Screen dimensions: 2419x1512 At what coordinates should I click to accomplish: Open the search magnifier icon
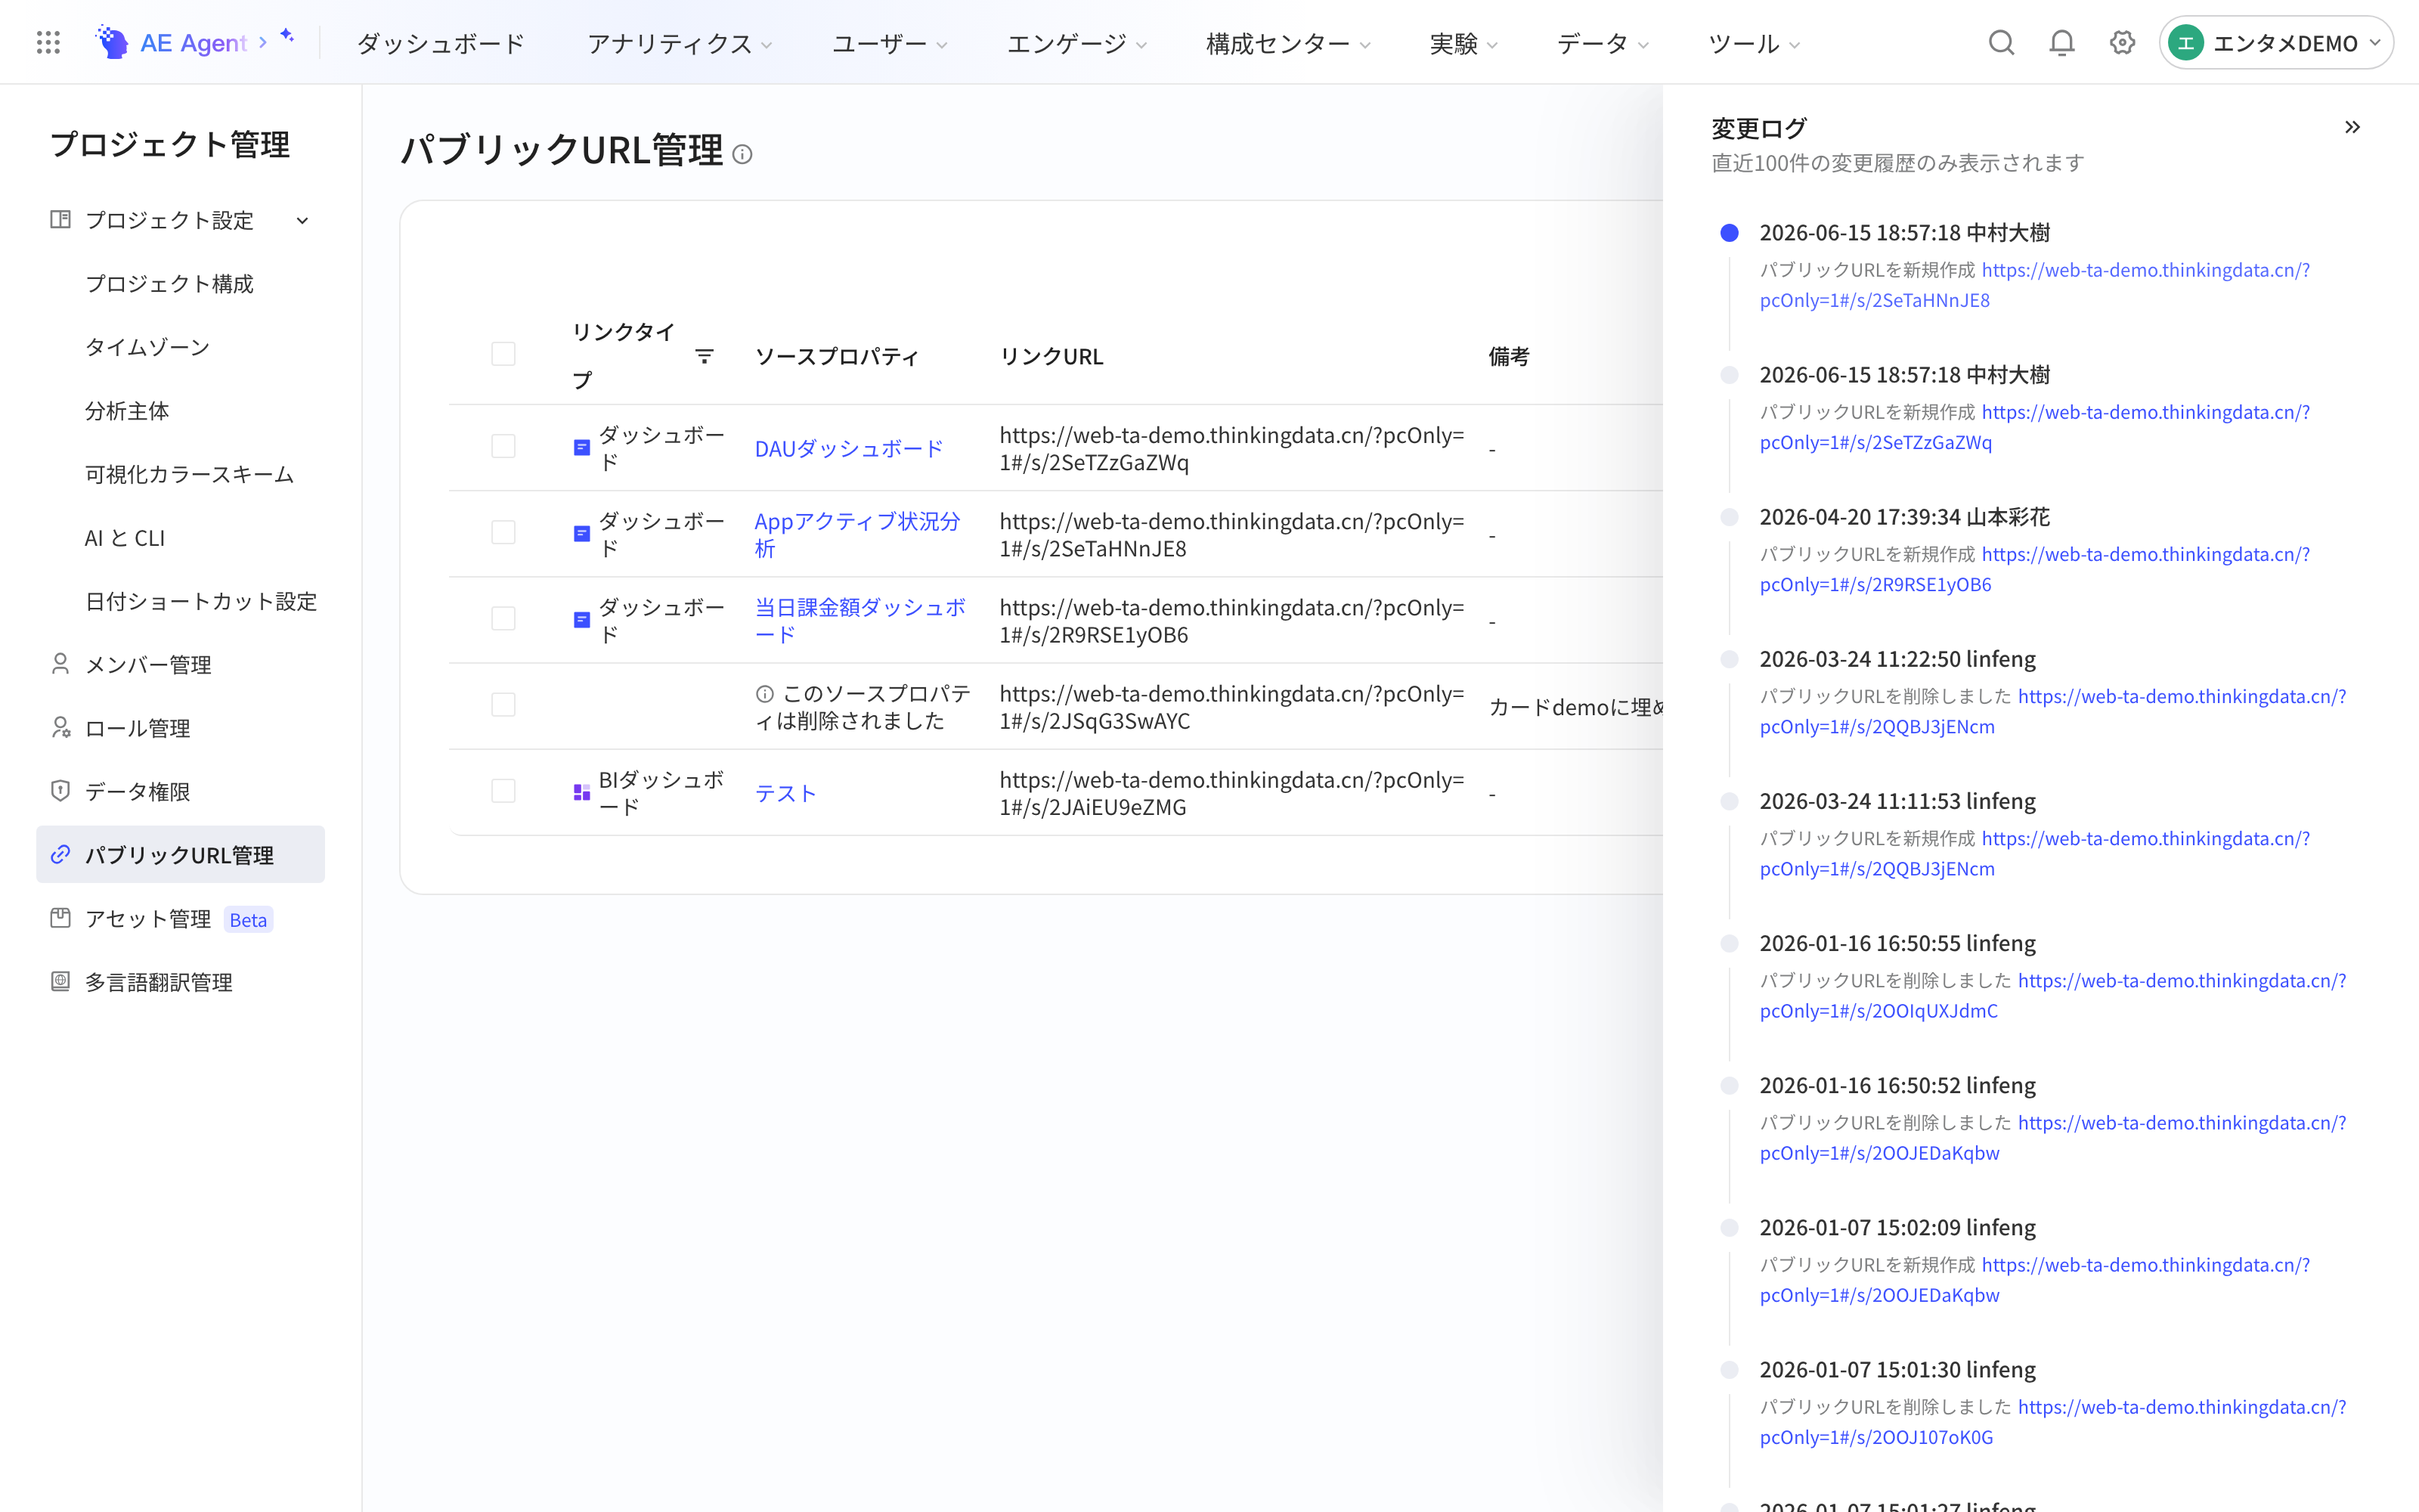pos(2001,43)
